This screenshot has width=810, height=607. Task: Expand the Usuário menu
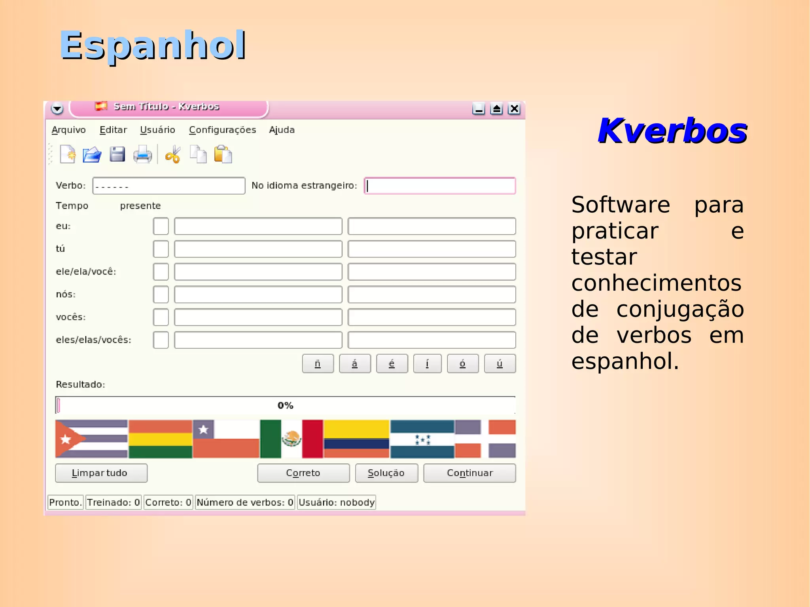[157, 130]
